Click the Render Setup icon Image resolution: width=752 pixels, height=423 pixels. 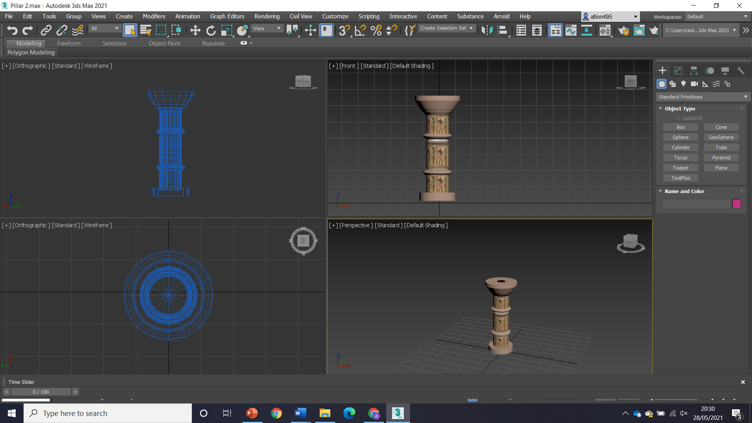point(624,30)
